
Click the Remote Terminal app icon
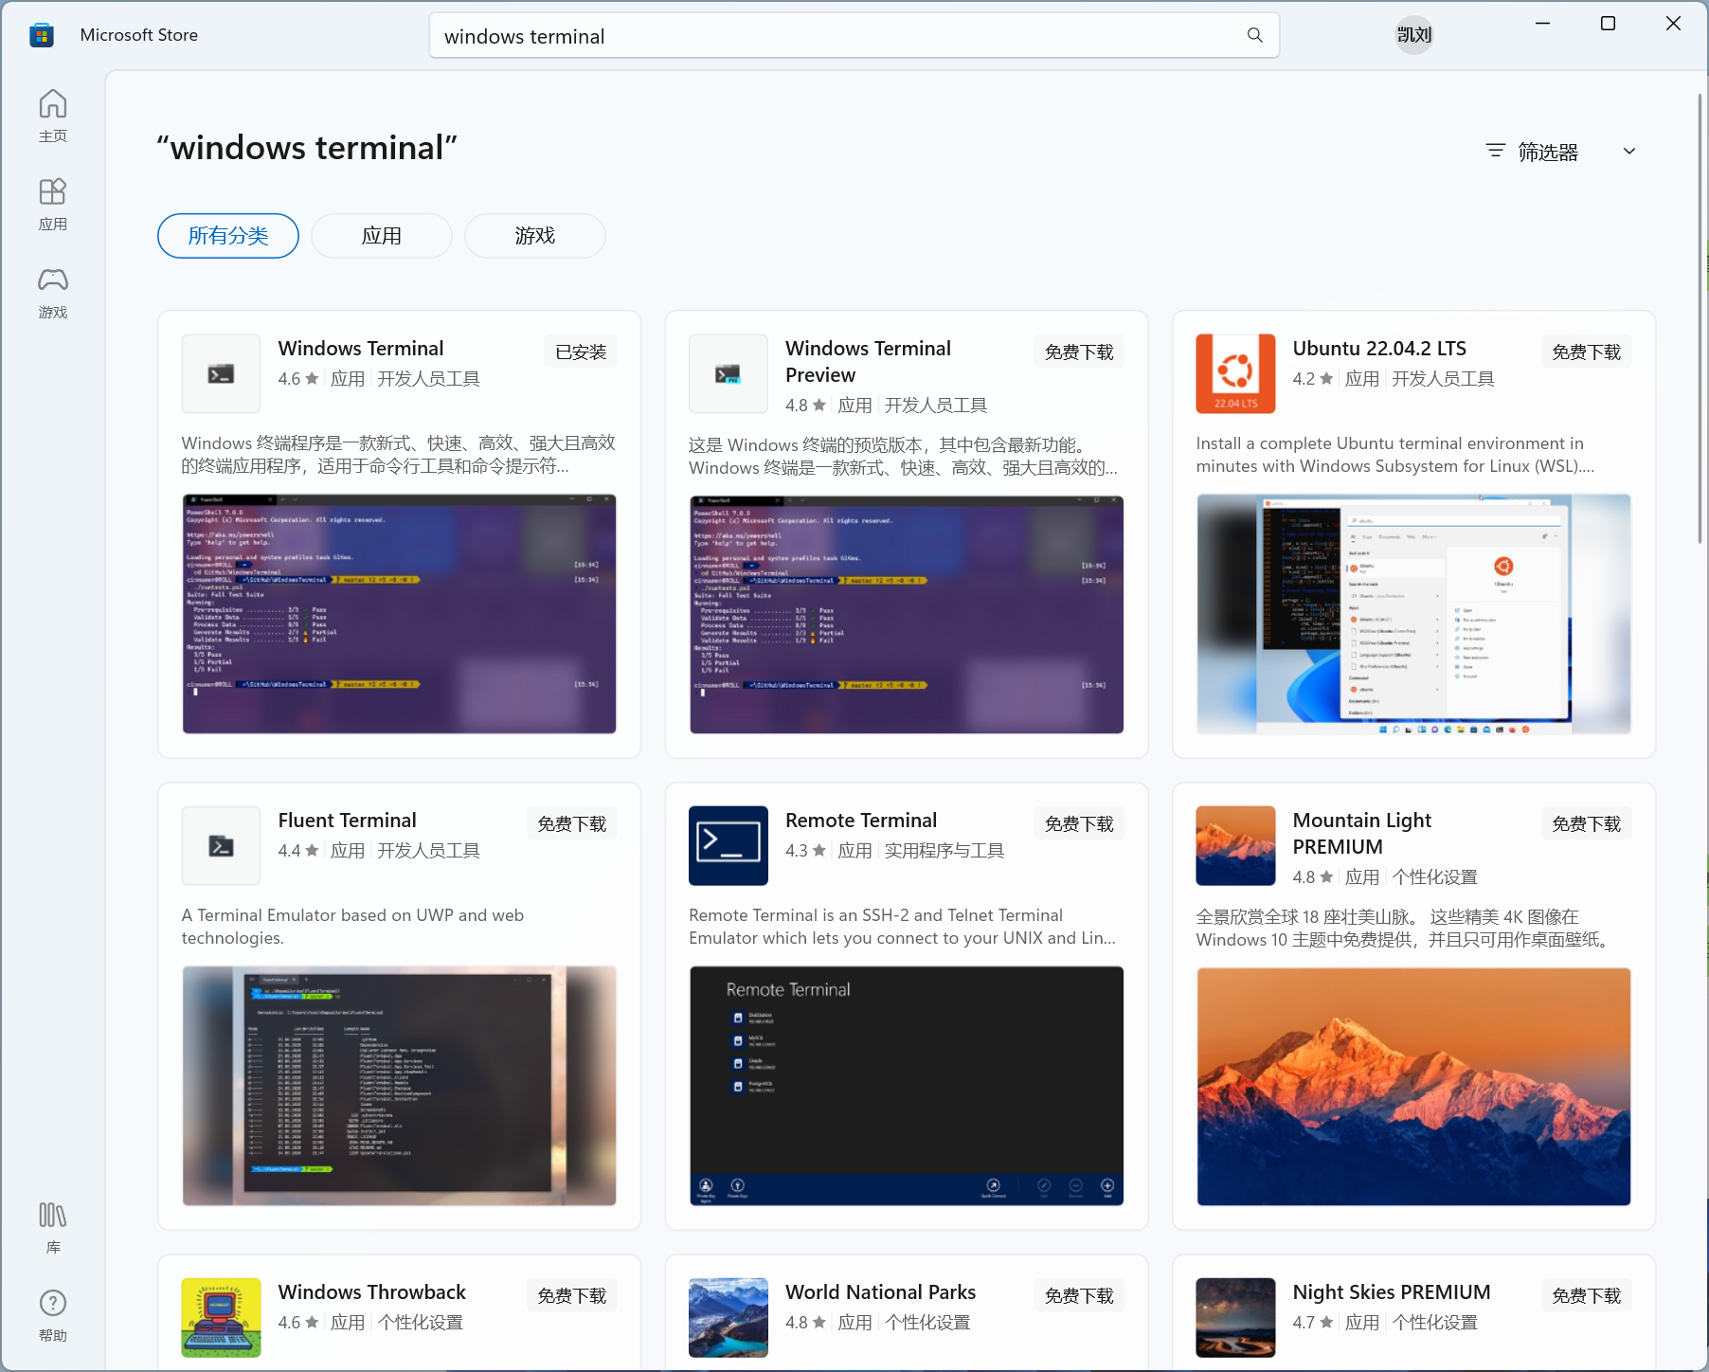[728, 845]
